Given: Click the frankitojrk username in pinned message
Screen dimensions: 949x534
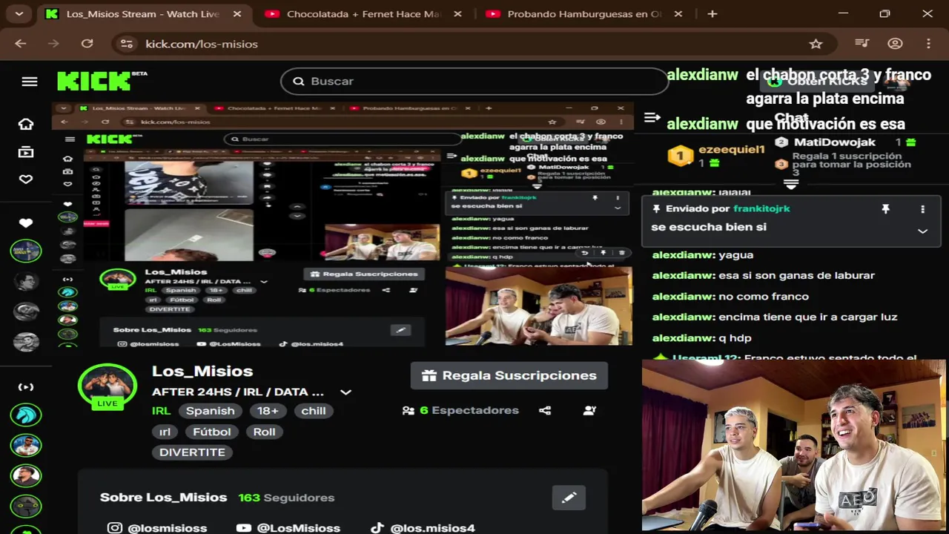Looking at the screenshot, I should click(x=761, y=209).
